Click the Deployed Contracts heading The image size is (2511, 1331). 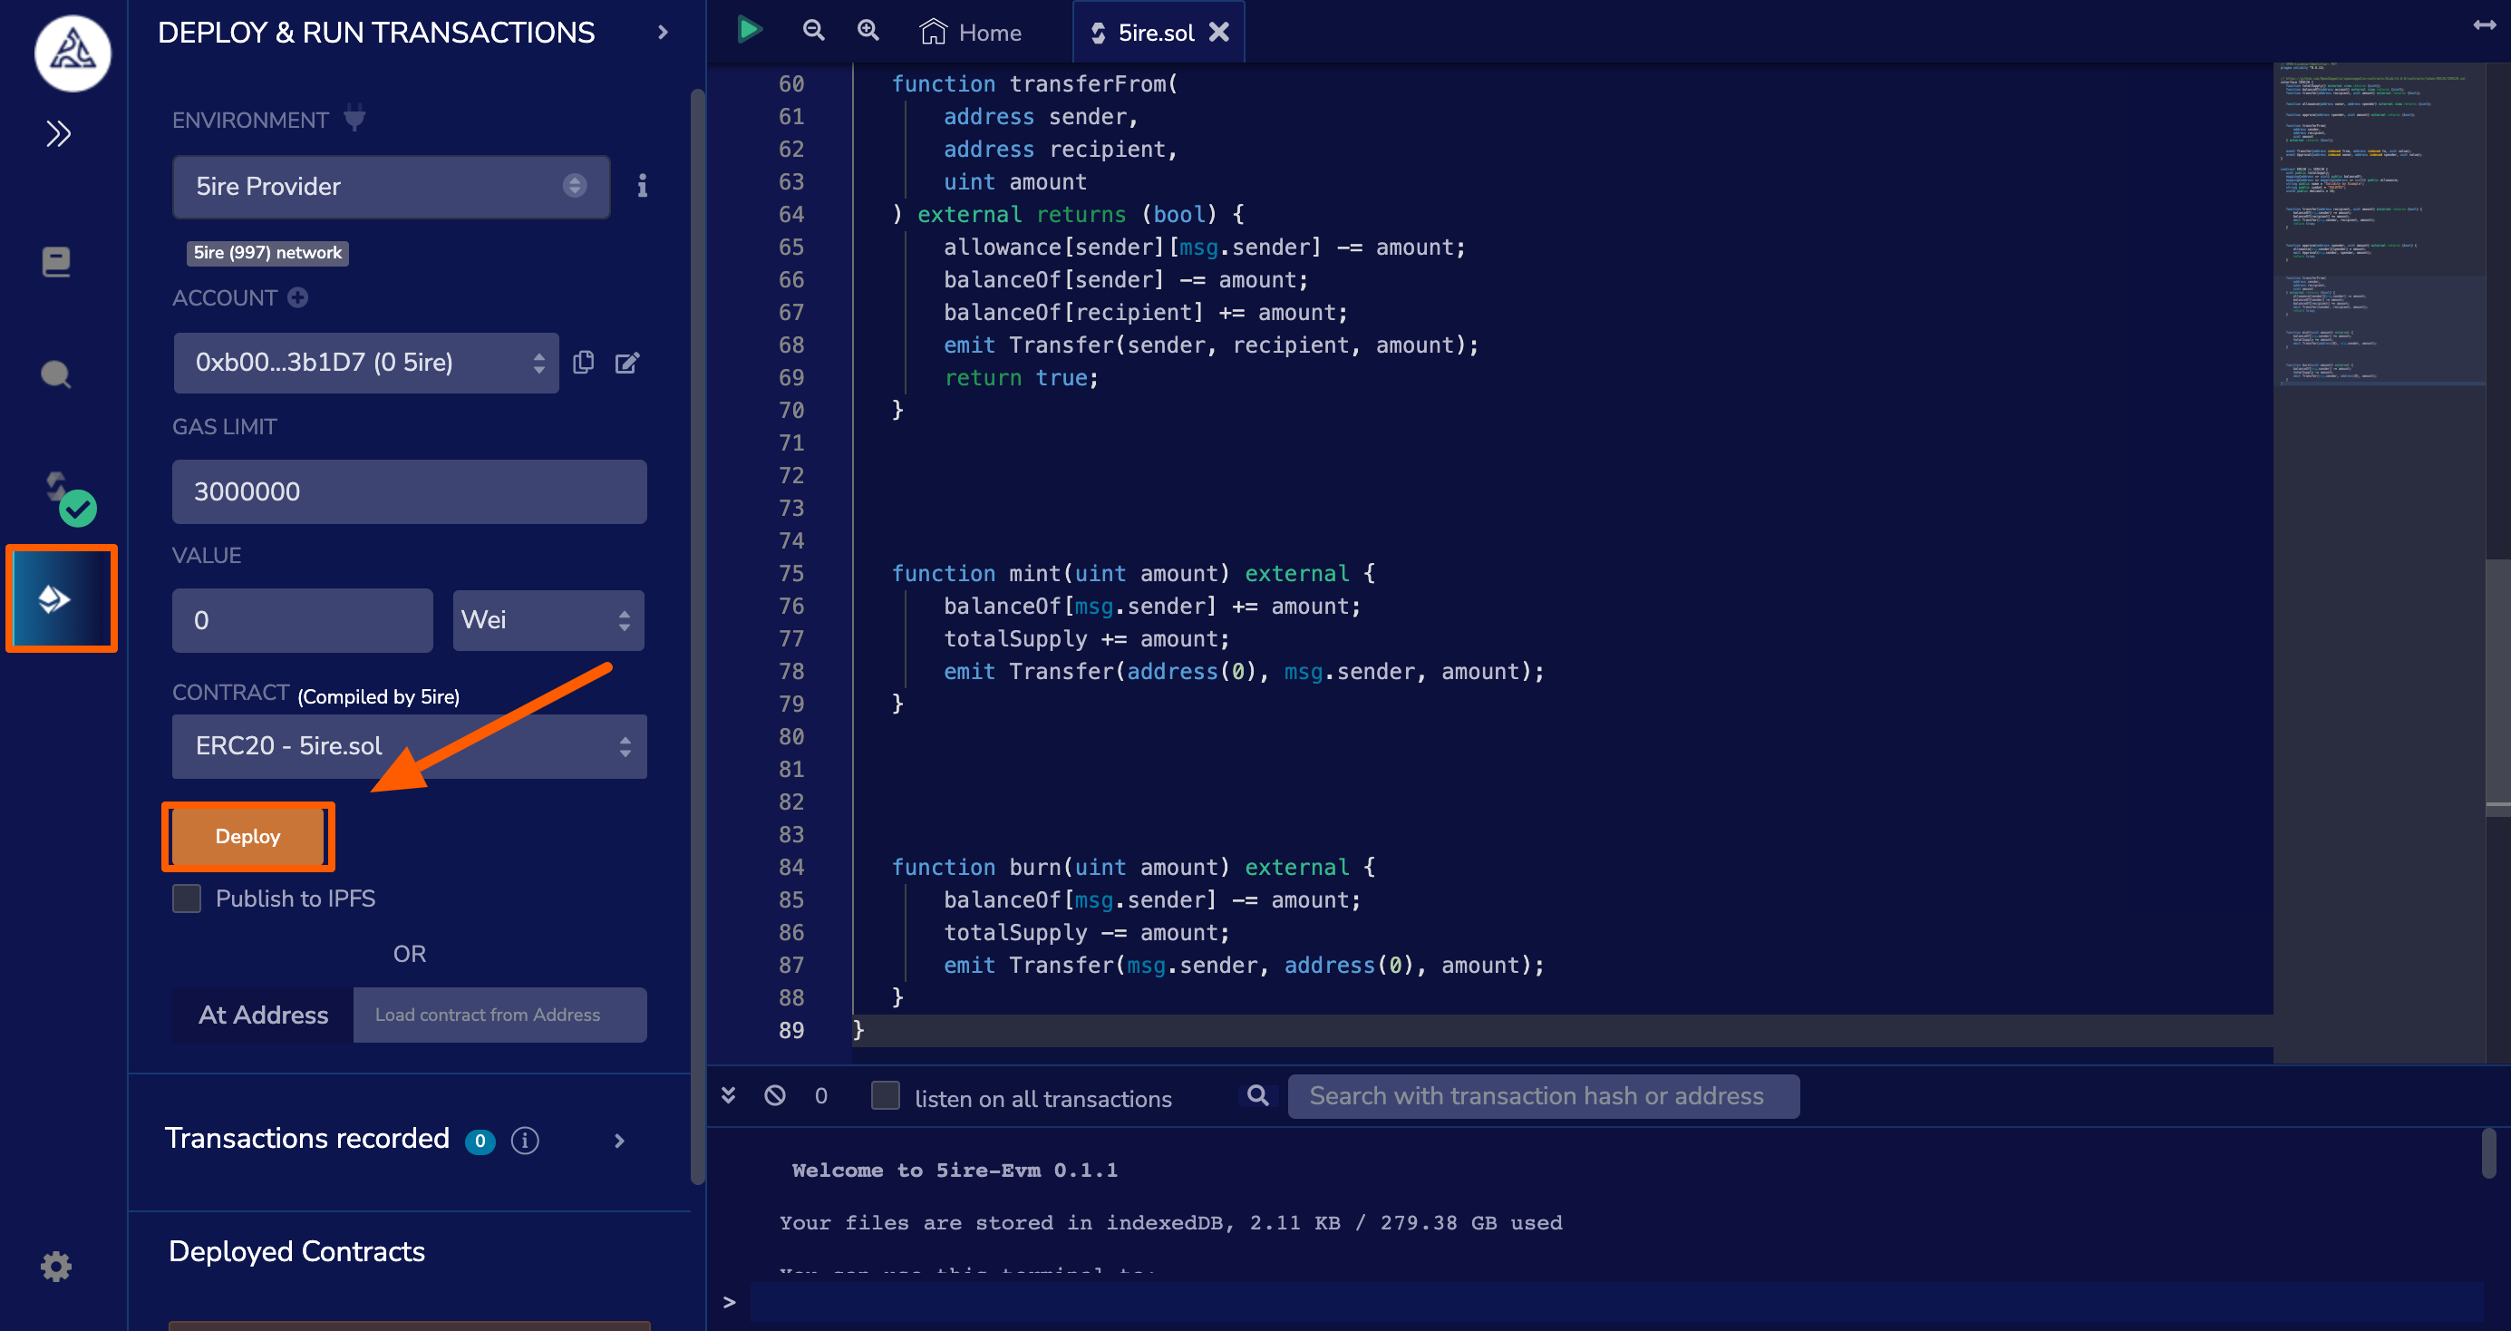point(297,1251)
